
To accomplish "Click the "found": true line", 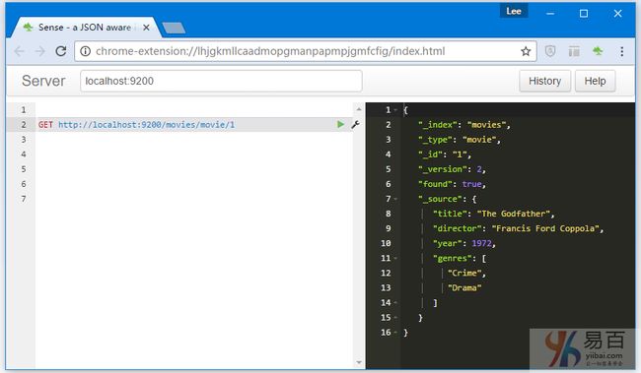I will (452, 184).
